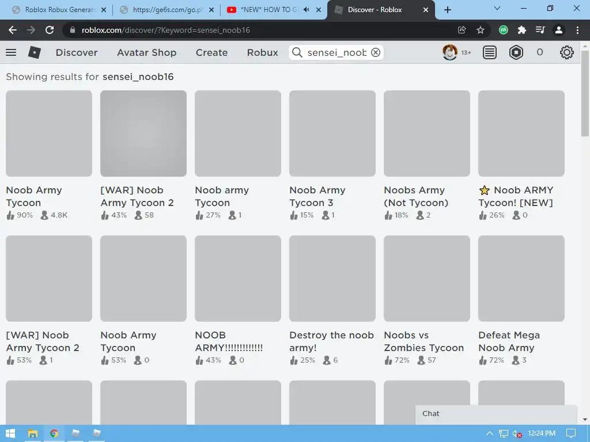Viewport: 590px width, 442px height.
Task: Click the 12:24 PM taskbar clock
Action: pos(542,433)
